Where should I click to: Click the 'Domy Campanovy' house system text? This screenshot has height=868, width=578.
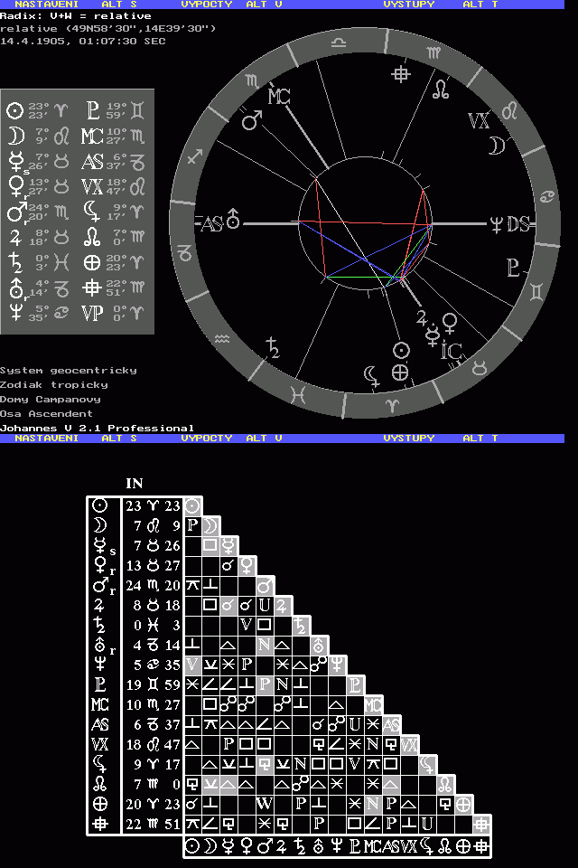[x=51, y=399]
